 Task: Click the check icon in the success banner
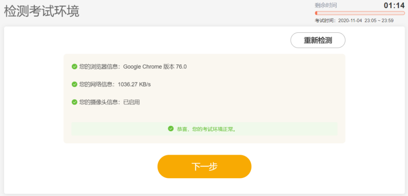(x=171, y=129)
